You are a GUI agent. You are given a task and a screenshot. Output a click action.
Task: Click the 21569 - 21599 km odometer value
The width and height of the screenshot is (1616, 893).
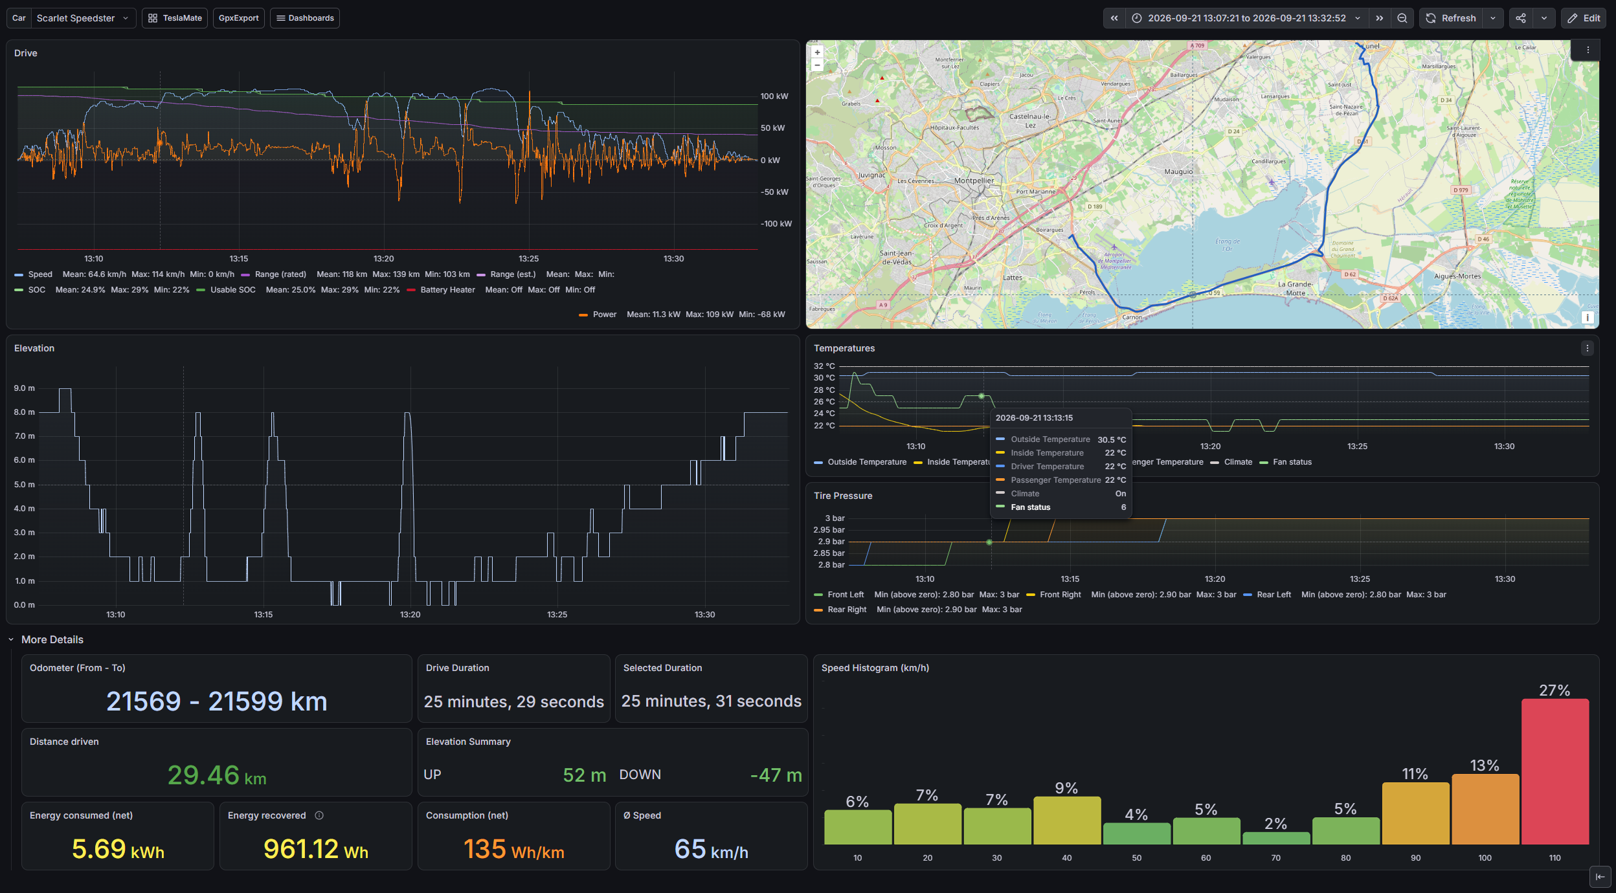coord(217,701)
